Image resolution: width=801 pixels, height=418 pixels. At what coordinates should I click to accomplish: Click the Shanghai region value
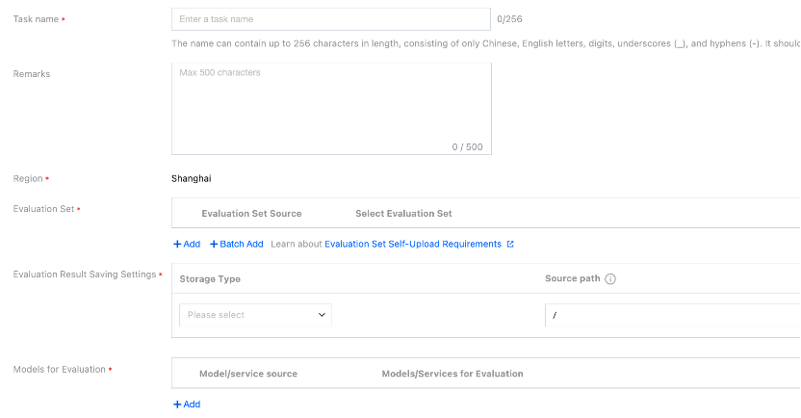coord(192,179)
